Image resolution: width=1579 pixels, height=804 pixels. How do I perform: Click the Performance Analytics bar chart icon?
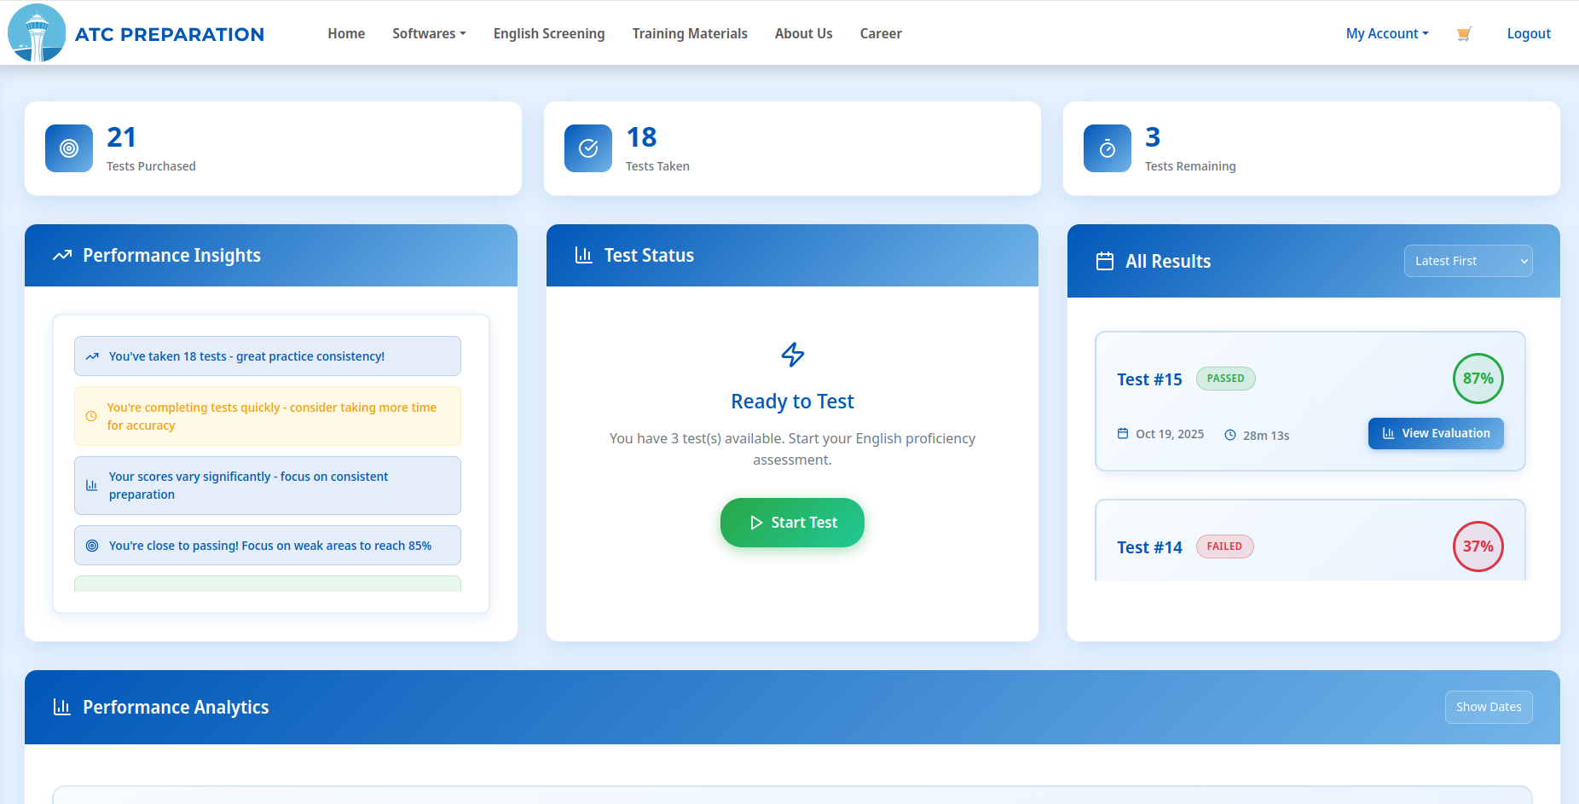coord(62,707)
